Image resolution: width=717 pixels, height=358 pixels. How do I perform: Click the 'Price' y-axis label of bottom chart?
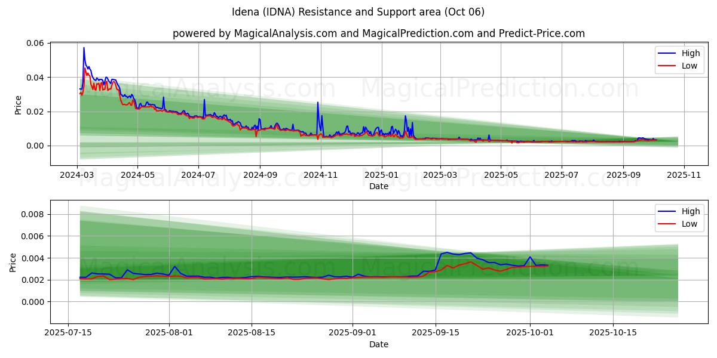(13, 262)
